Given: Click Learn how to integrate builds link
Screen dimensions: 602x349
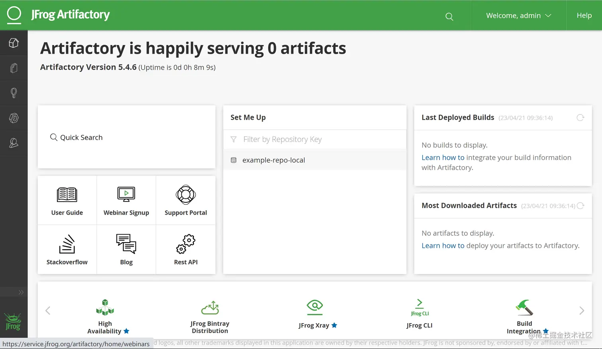Looking at the screenshot, I should [x=443, y=157].
